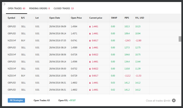The height and width of the screenshot is (108, 183).
Task: Click the contrast circle icon at top-left
Action: click(x=4, y=4)
